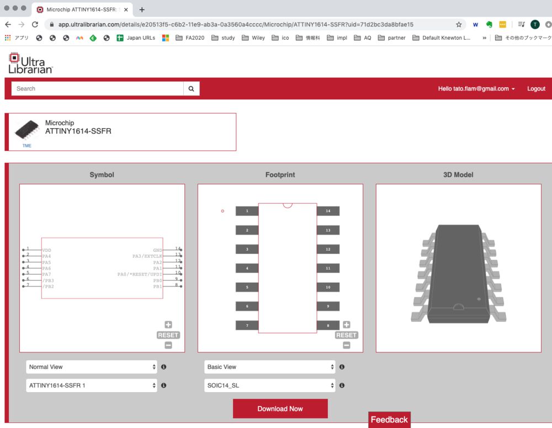Click footprint pad number 8
Image resolution: width=552 pixels, height=428 pixels.
tap(328, 325)
